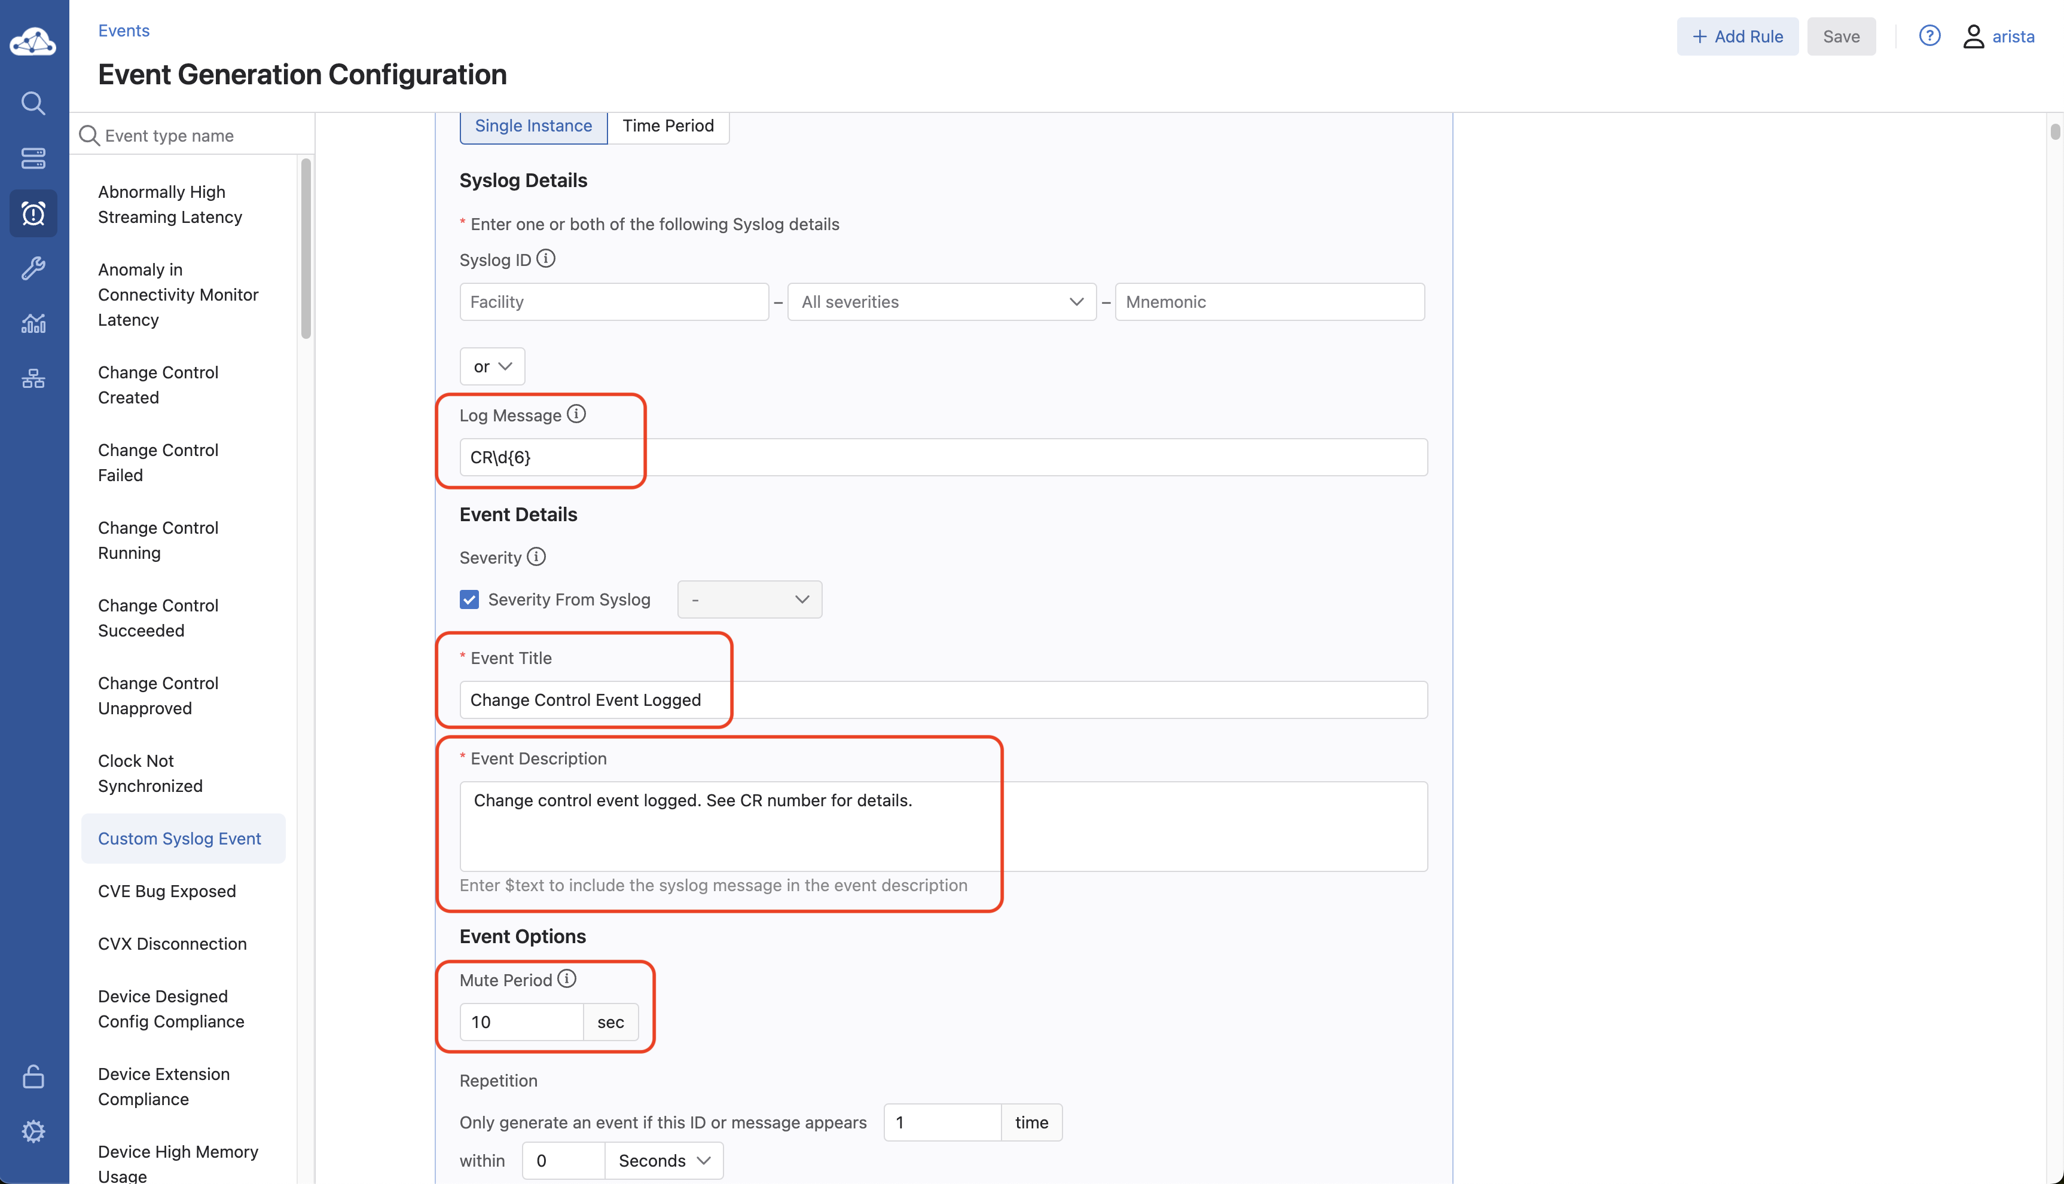
Task: Open the metrics chart sidebar icon
Action: (x=32, y=324)
